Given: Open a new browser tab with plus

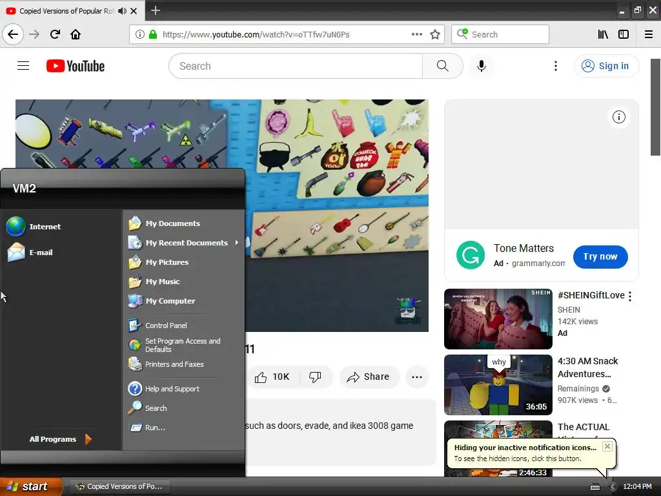Looking at the screenshot, I should point(155,10).
